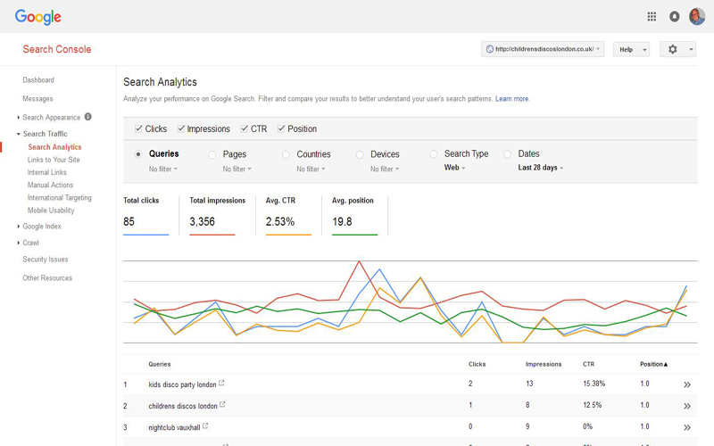714x446 pixels.
Task: Open Messages in sidebar
Action: 37,99
